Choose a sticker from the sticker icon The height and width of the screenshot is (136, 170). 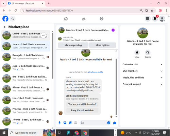coord(70,123)
